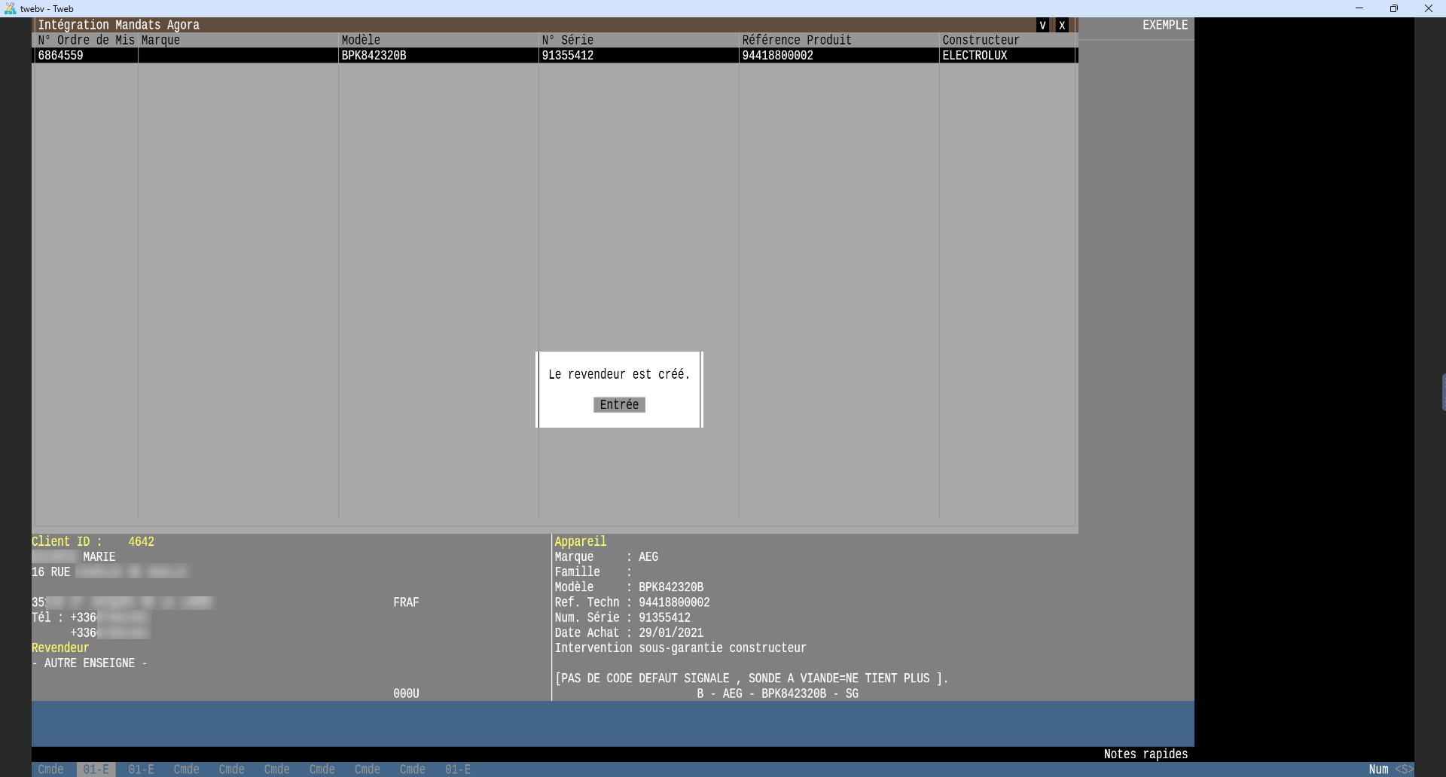This screenshot has width=1446, height=777.
Task: Click the twebv application icon in title bar
Action: [x=10, y=8]
